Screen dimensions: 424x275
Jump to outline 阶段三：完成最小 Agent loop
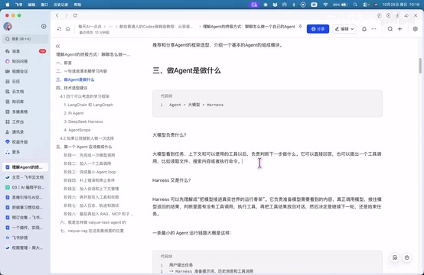(x=90, y=172)
